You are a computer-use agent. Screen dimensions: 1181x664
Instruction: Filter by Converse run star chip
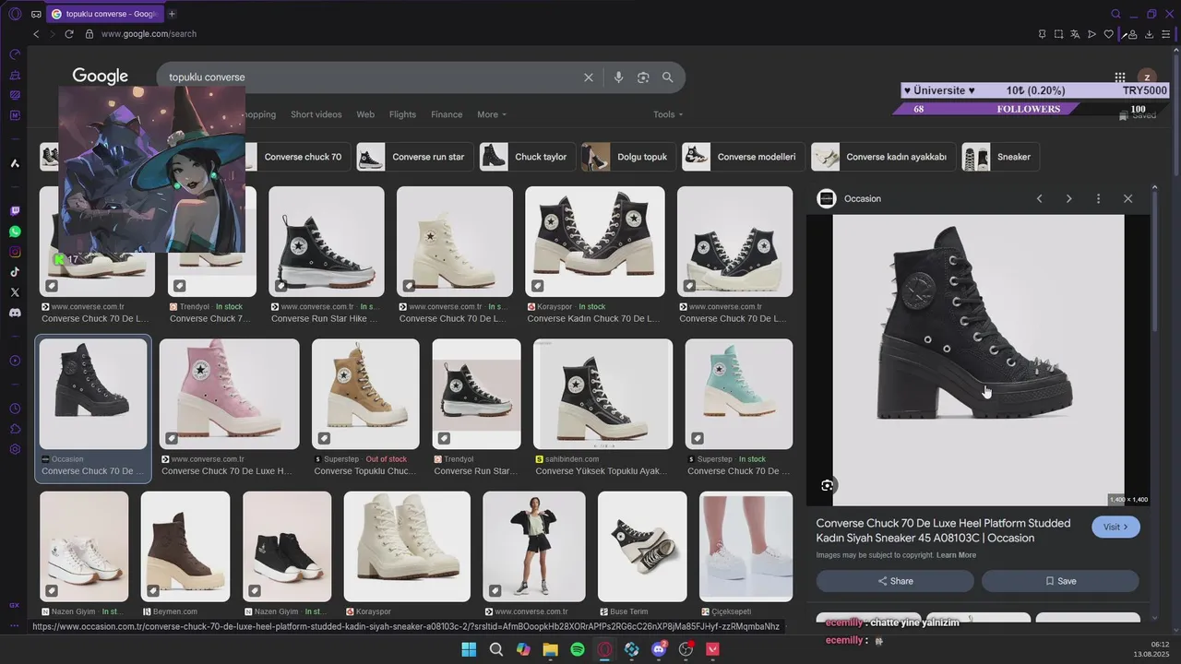coord(415,157)
